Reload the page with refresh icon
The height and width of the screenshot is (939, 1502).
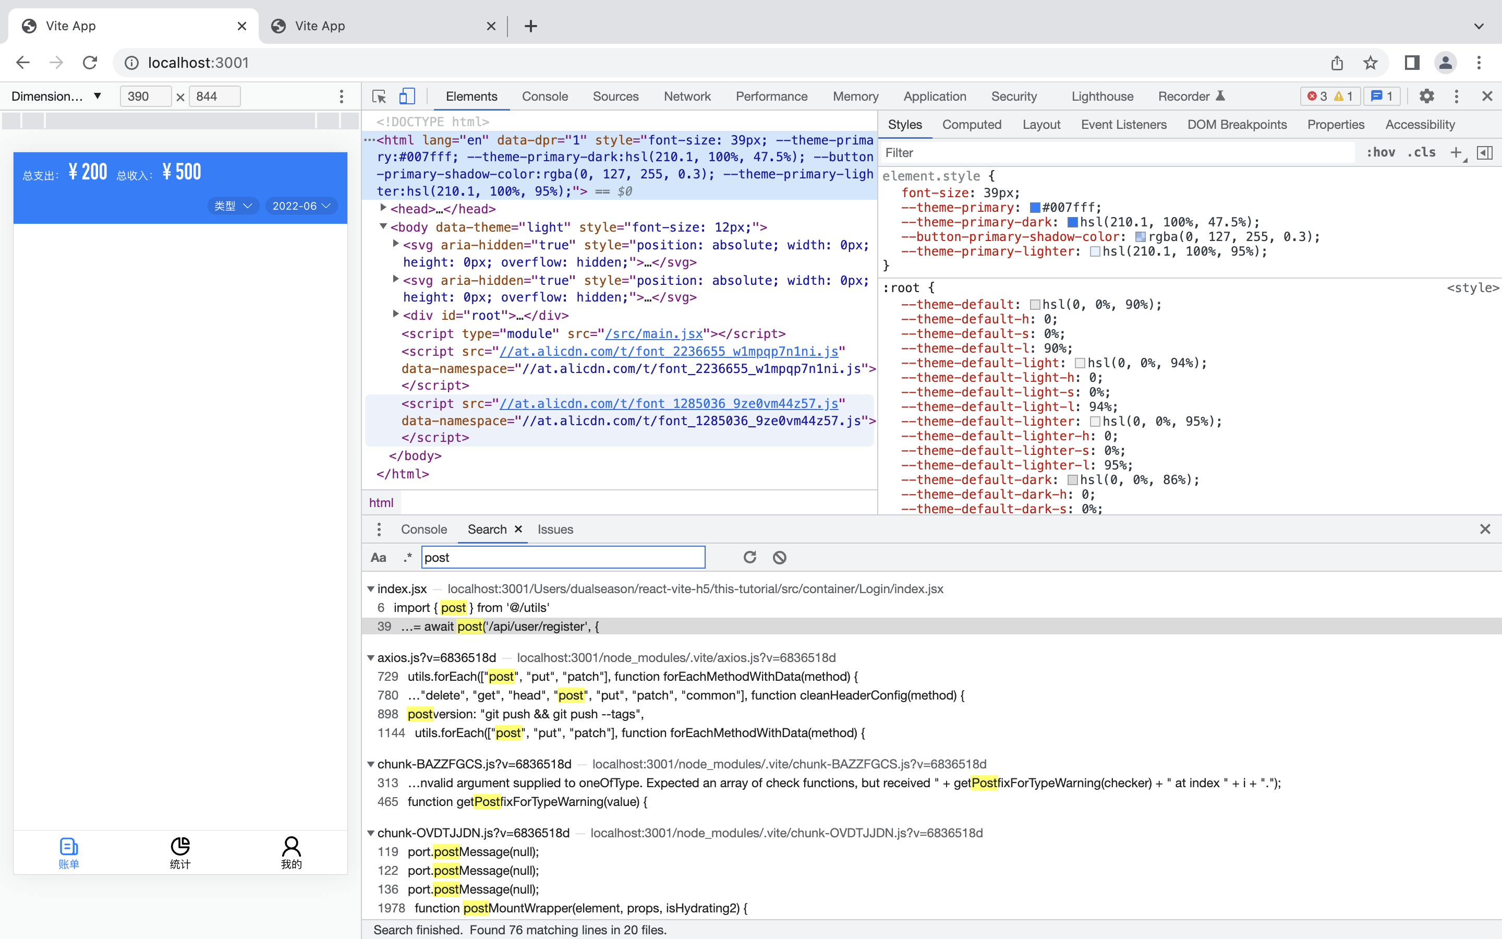[x=90, y=63]
